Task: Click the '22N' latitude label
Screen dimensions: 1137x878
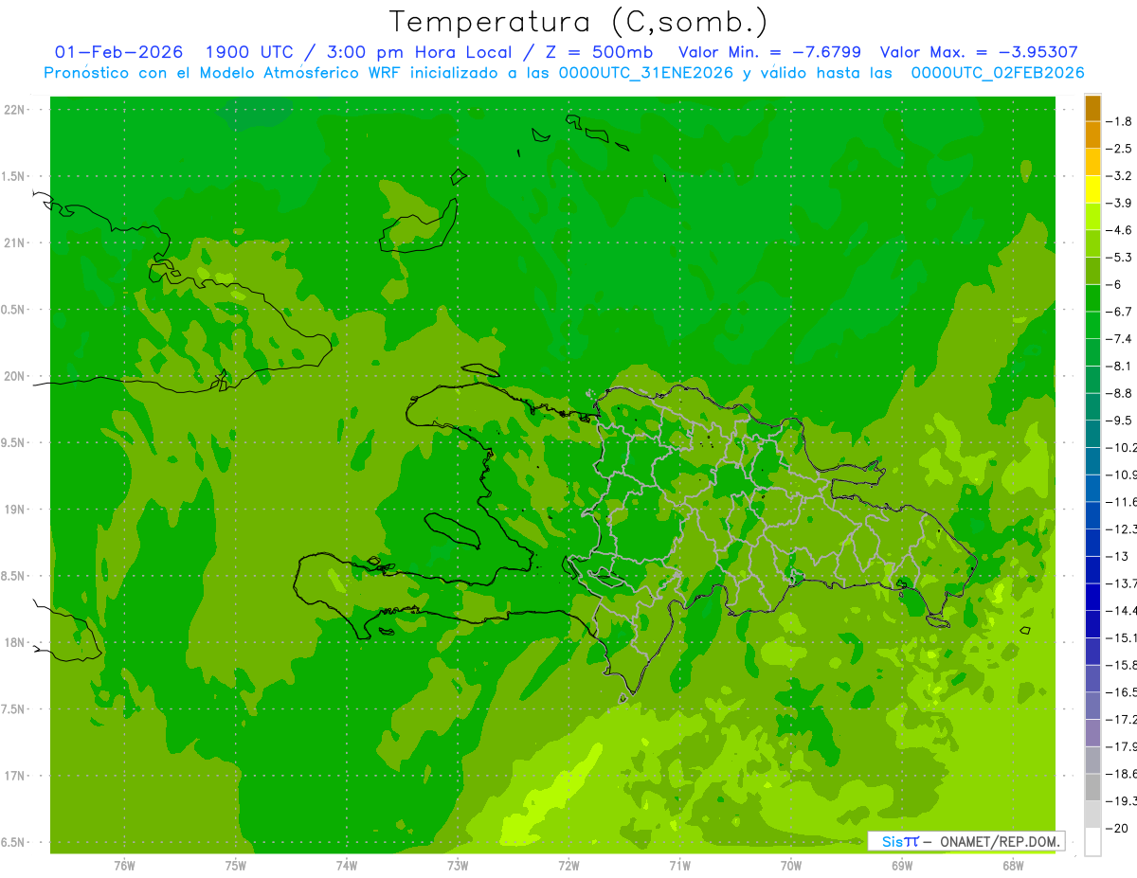Action: (x=15, y=110)
